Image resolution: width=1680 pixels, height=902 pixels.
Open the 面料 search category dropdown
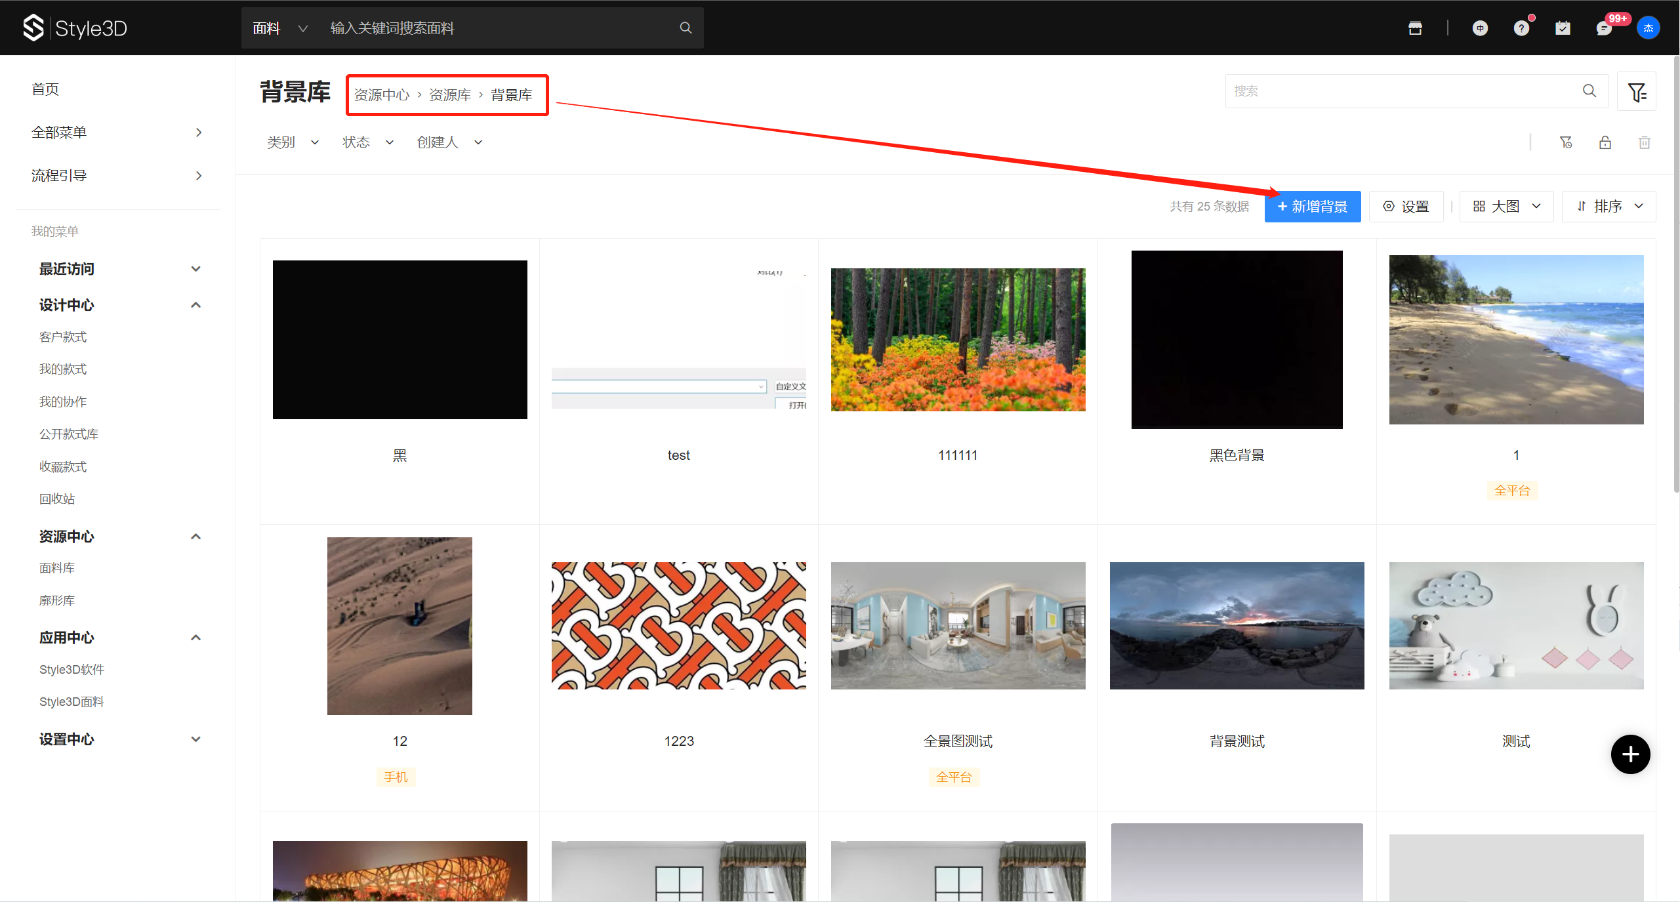pyautogui.click(x=279, y=28)
